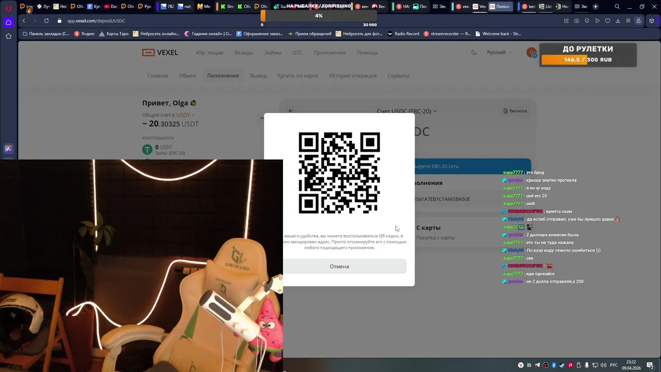This screenshot has width=661, height=372.
Task: Open the Займы menu item
Action: [x=273, y=52]
